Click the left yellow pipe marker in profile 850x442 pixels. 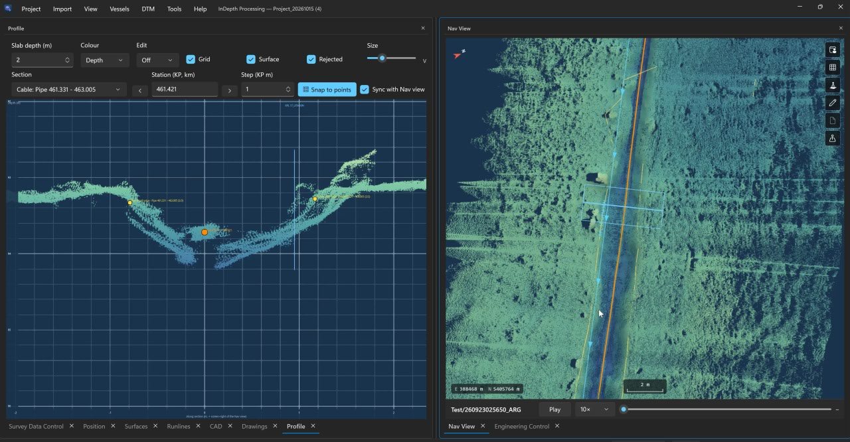[129, 202]
